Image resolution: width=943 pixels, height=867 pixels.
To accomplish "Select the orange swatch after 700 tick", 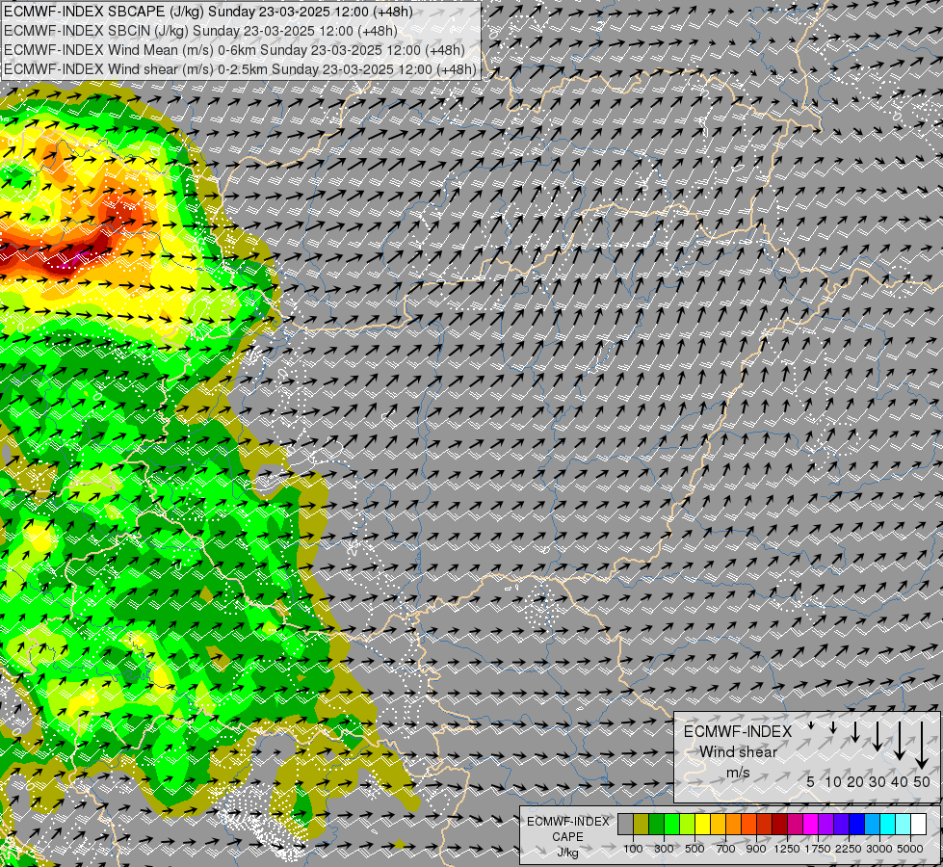I will (x=734, y=824).
